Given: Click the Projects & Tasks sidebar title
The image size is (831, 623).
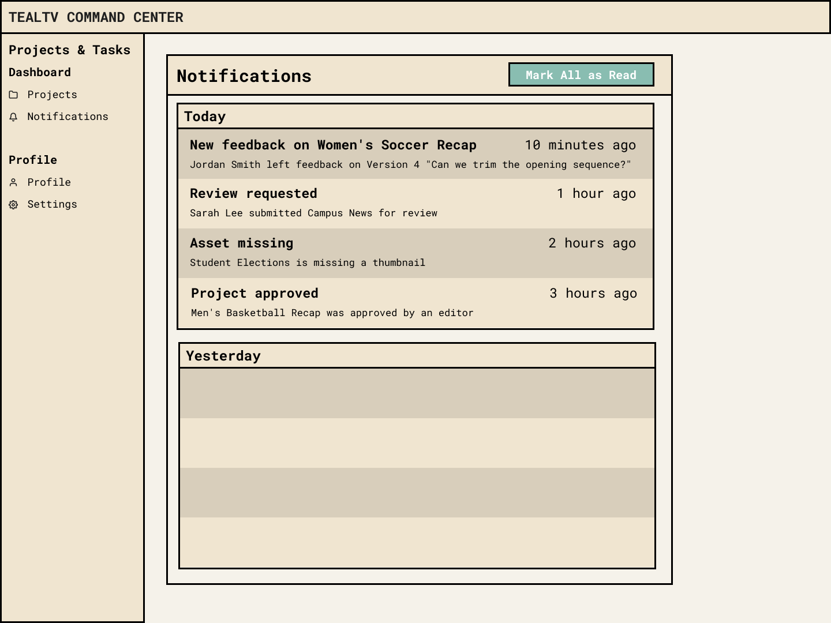Looking at the screenshot, I should pos(69,50).
